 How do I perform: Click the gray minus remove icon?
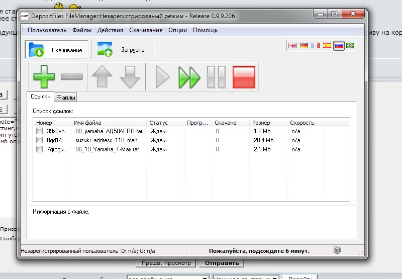[x=71, y=77]
